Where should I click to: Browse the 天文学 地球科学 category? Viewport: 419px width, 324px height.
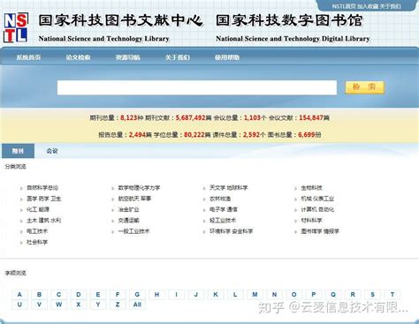click(x=229, y=188)
